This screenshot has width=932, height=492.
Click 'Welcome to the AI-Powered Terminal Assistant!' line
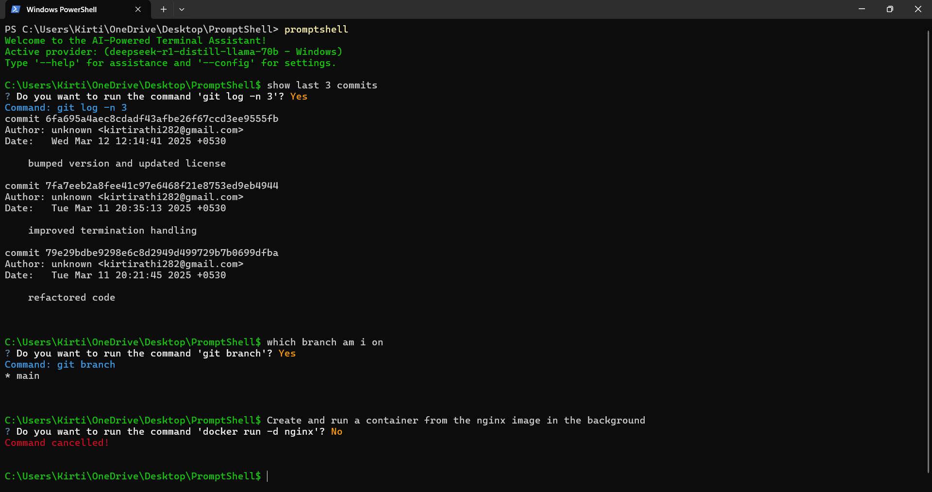pyautogui.click(x=135, y=41)
